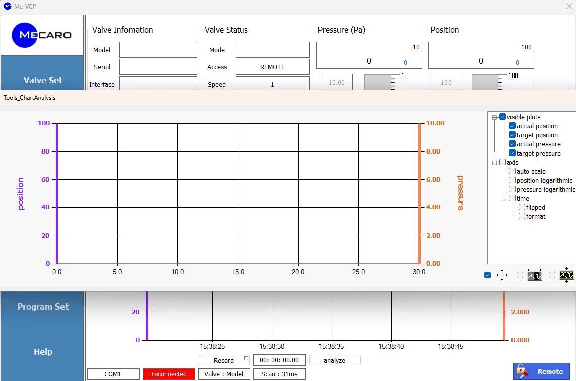Screen dimensions: 576x381
Task: Select the pan chart icon below the graph
Action: click(x=502, y=275)
